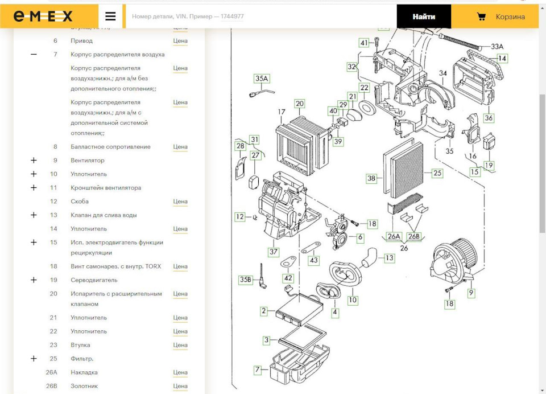Select diagram callout 12

[240, 216]
